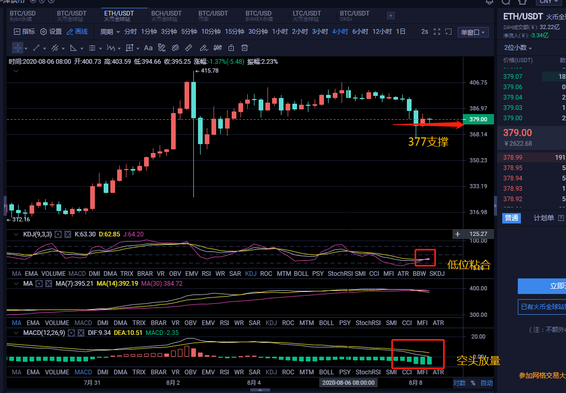This screenshot has width=566, height=393.
Task: Click the 379.07 sell price row
Action: [531, 77]
